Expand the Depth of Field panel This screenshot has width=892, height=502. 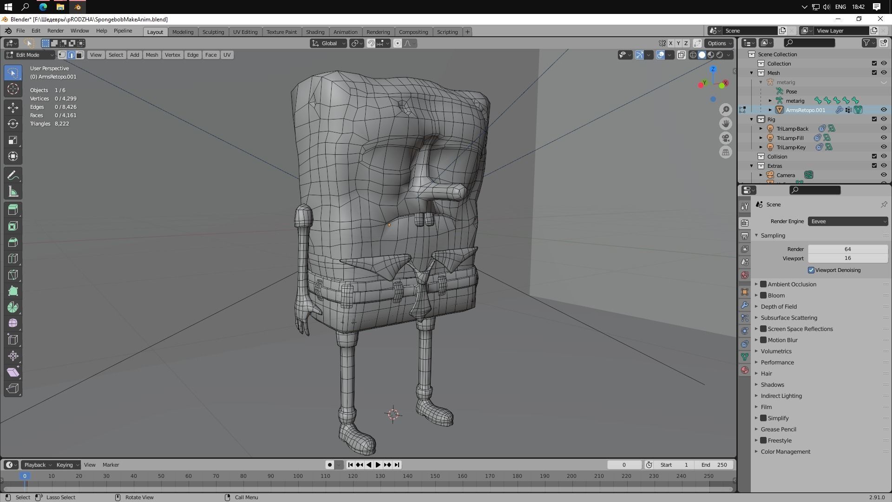pos(779,306)
